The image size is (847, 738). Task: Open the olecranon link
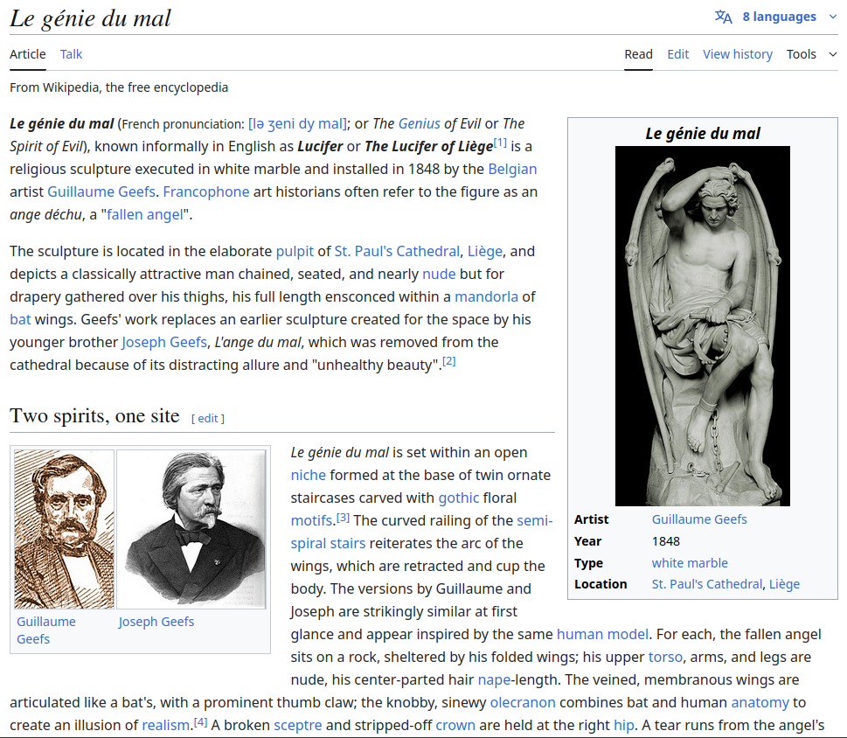[523, 702]
